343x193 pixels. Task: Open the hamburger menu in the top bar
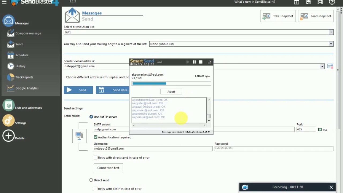[4, 2]
